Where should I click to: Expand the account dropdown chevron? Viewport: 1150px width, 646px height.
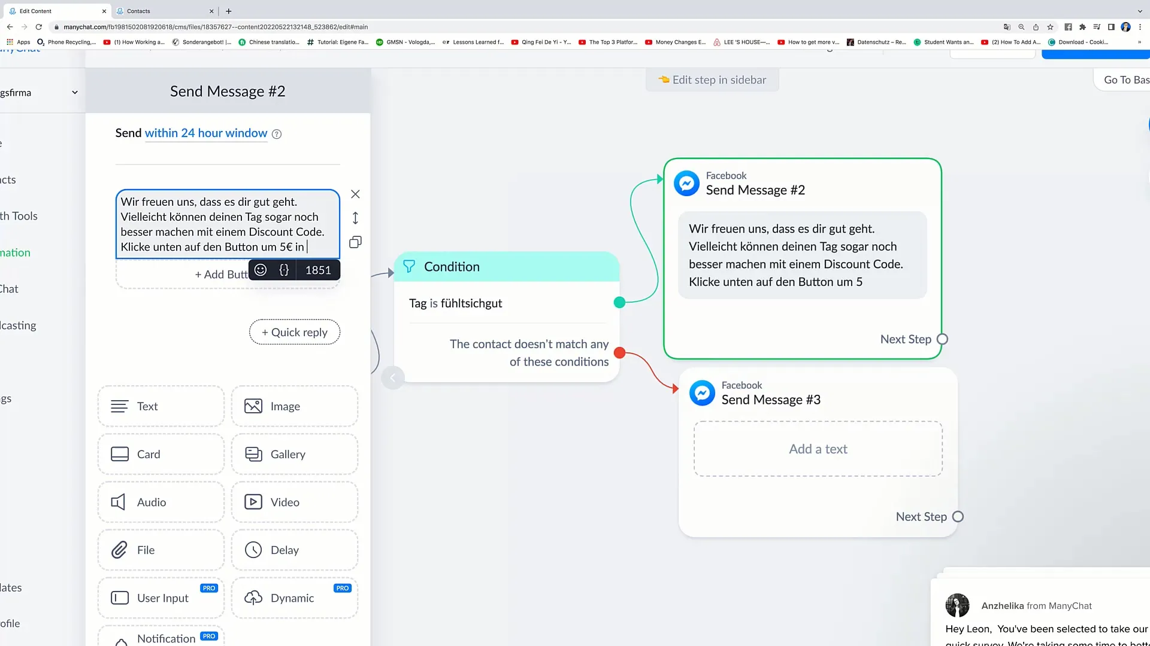[75, 93]
